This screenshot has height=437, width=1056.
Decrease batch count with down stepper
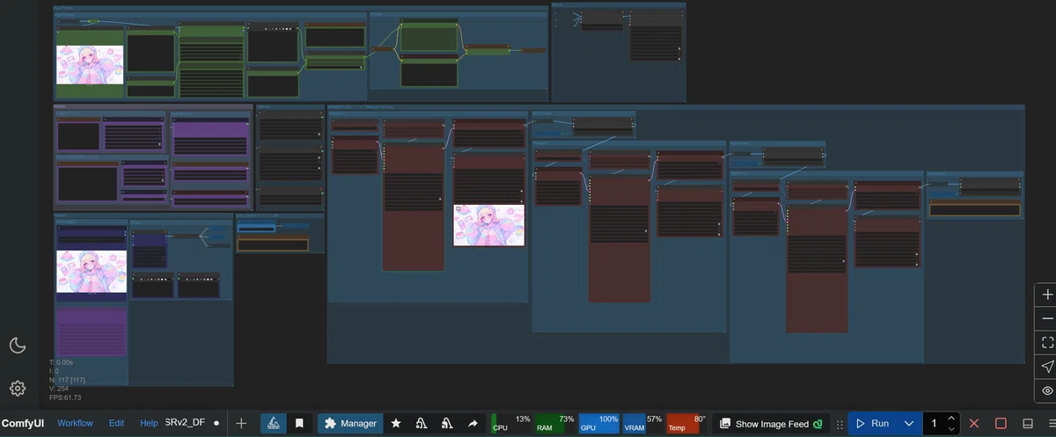[x=952, y=429]
